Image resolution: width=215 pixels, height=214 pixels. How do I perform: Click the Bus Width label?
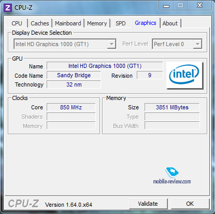coord(126,126)
